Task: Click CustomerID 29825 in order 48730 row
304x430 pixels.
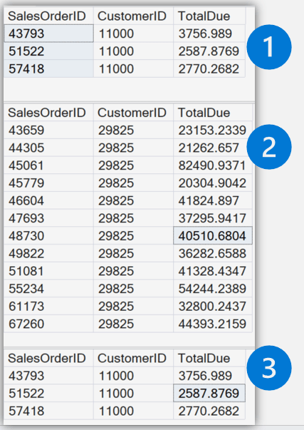Action: pyautogui.click(x=133, y=235)
